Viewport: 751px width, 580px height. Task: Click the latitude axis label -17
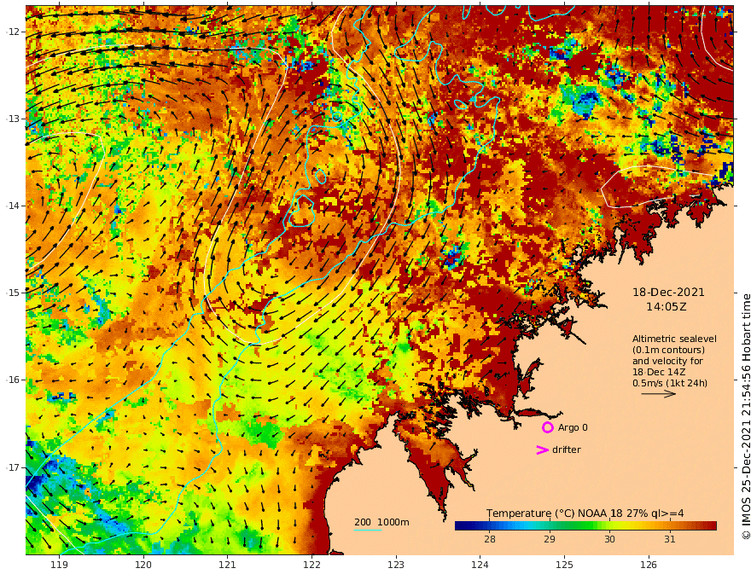(13, 467)
